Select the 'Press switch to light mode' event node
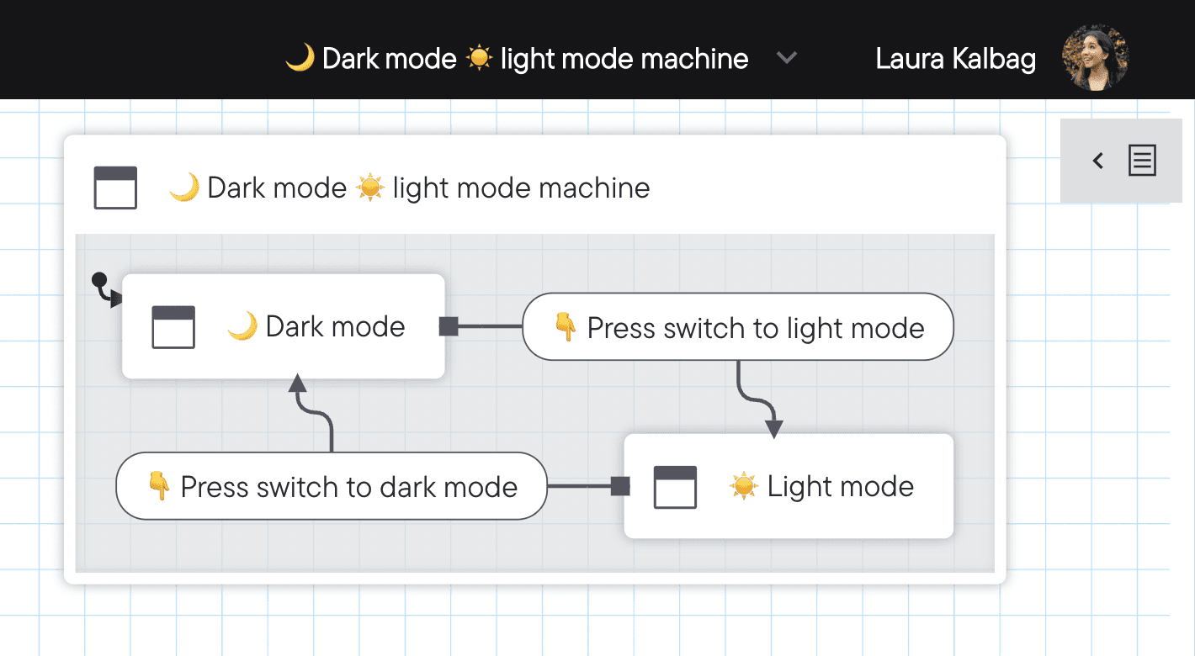Viewport: 1195px width, 656px height. coord(738,327)
